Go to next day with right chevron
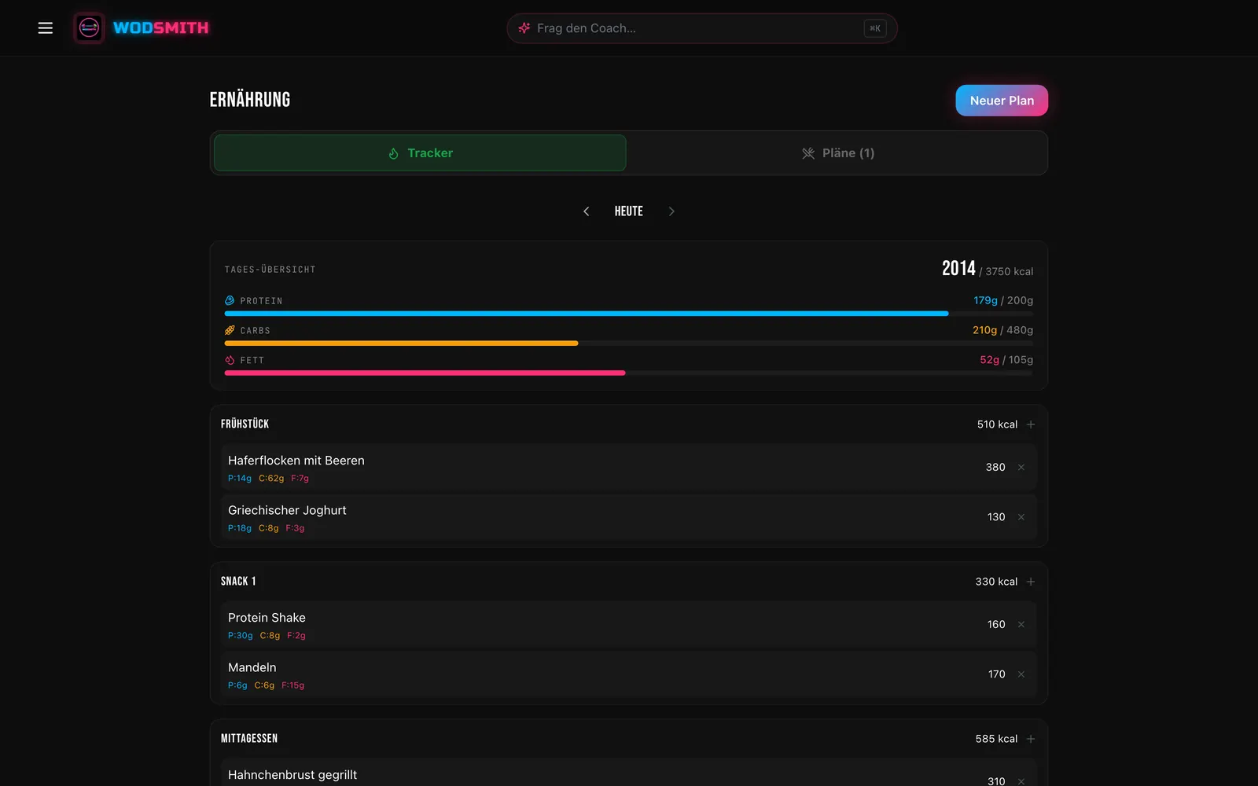The height and width of the screenshot is (786, 1258). (671, 211)
